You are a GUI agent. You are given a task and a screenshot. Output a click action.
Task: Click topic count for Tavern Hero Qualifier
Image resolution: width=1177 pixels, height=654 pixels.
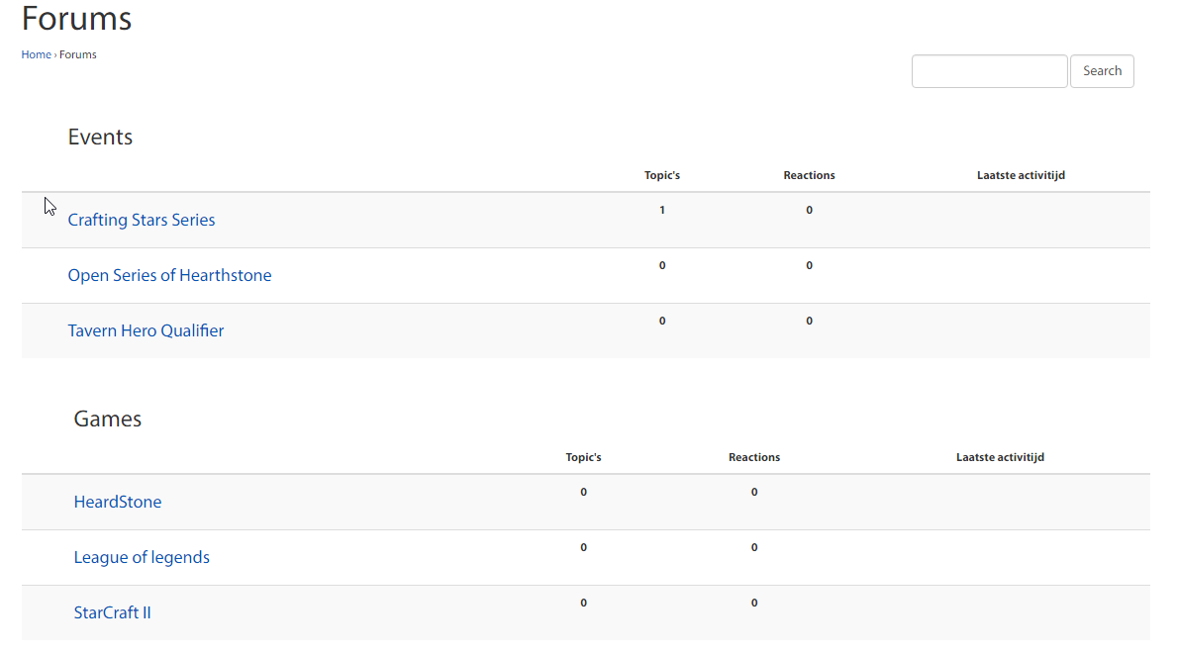tap(662, 321)
